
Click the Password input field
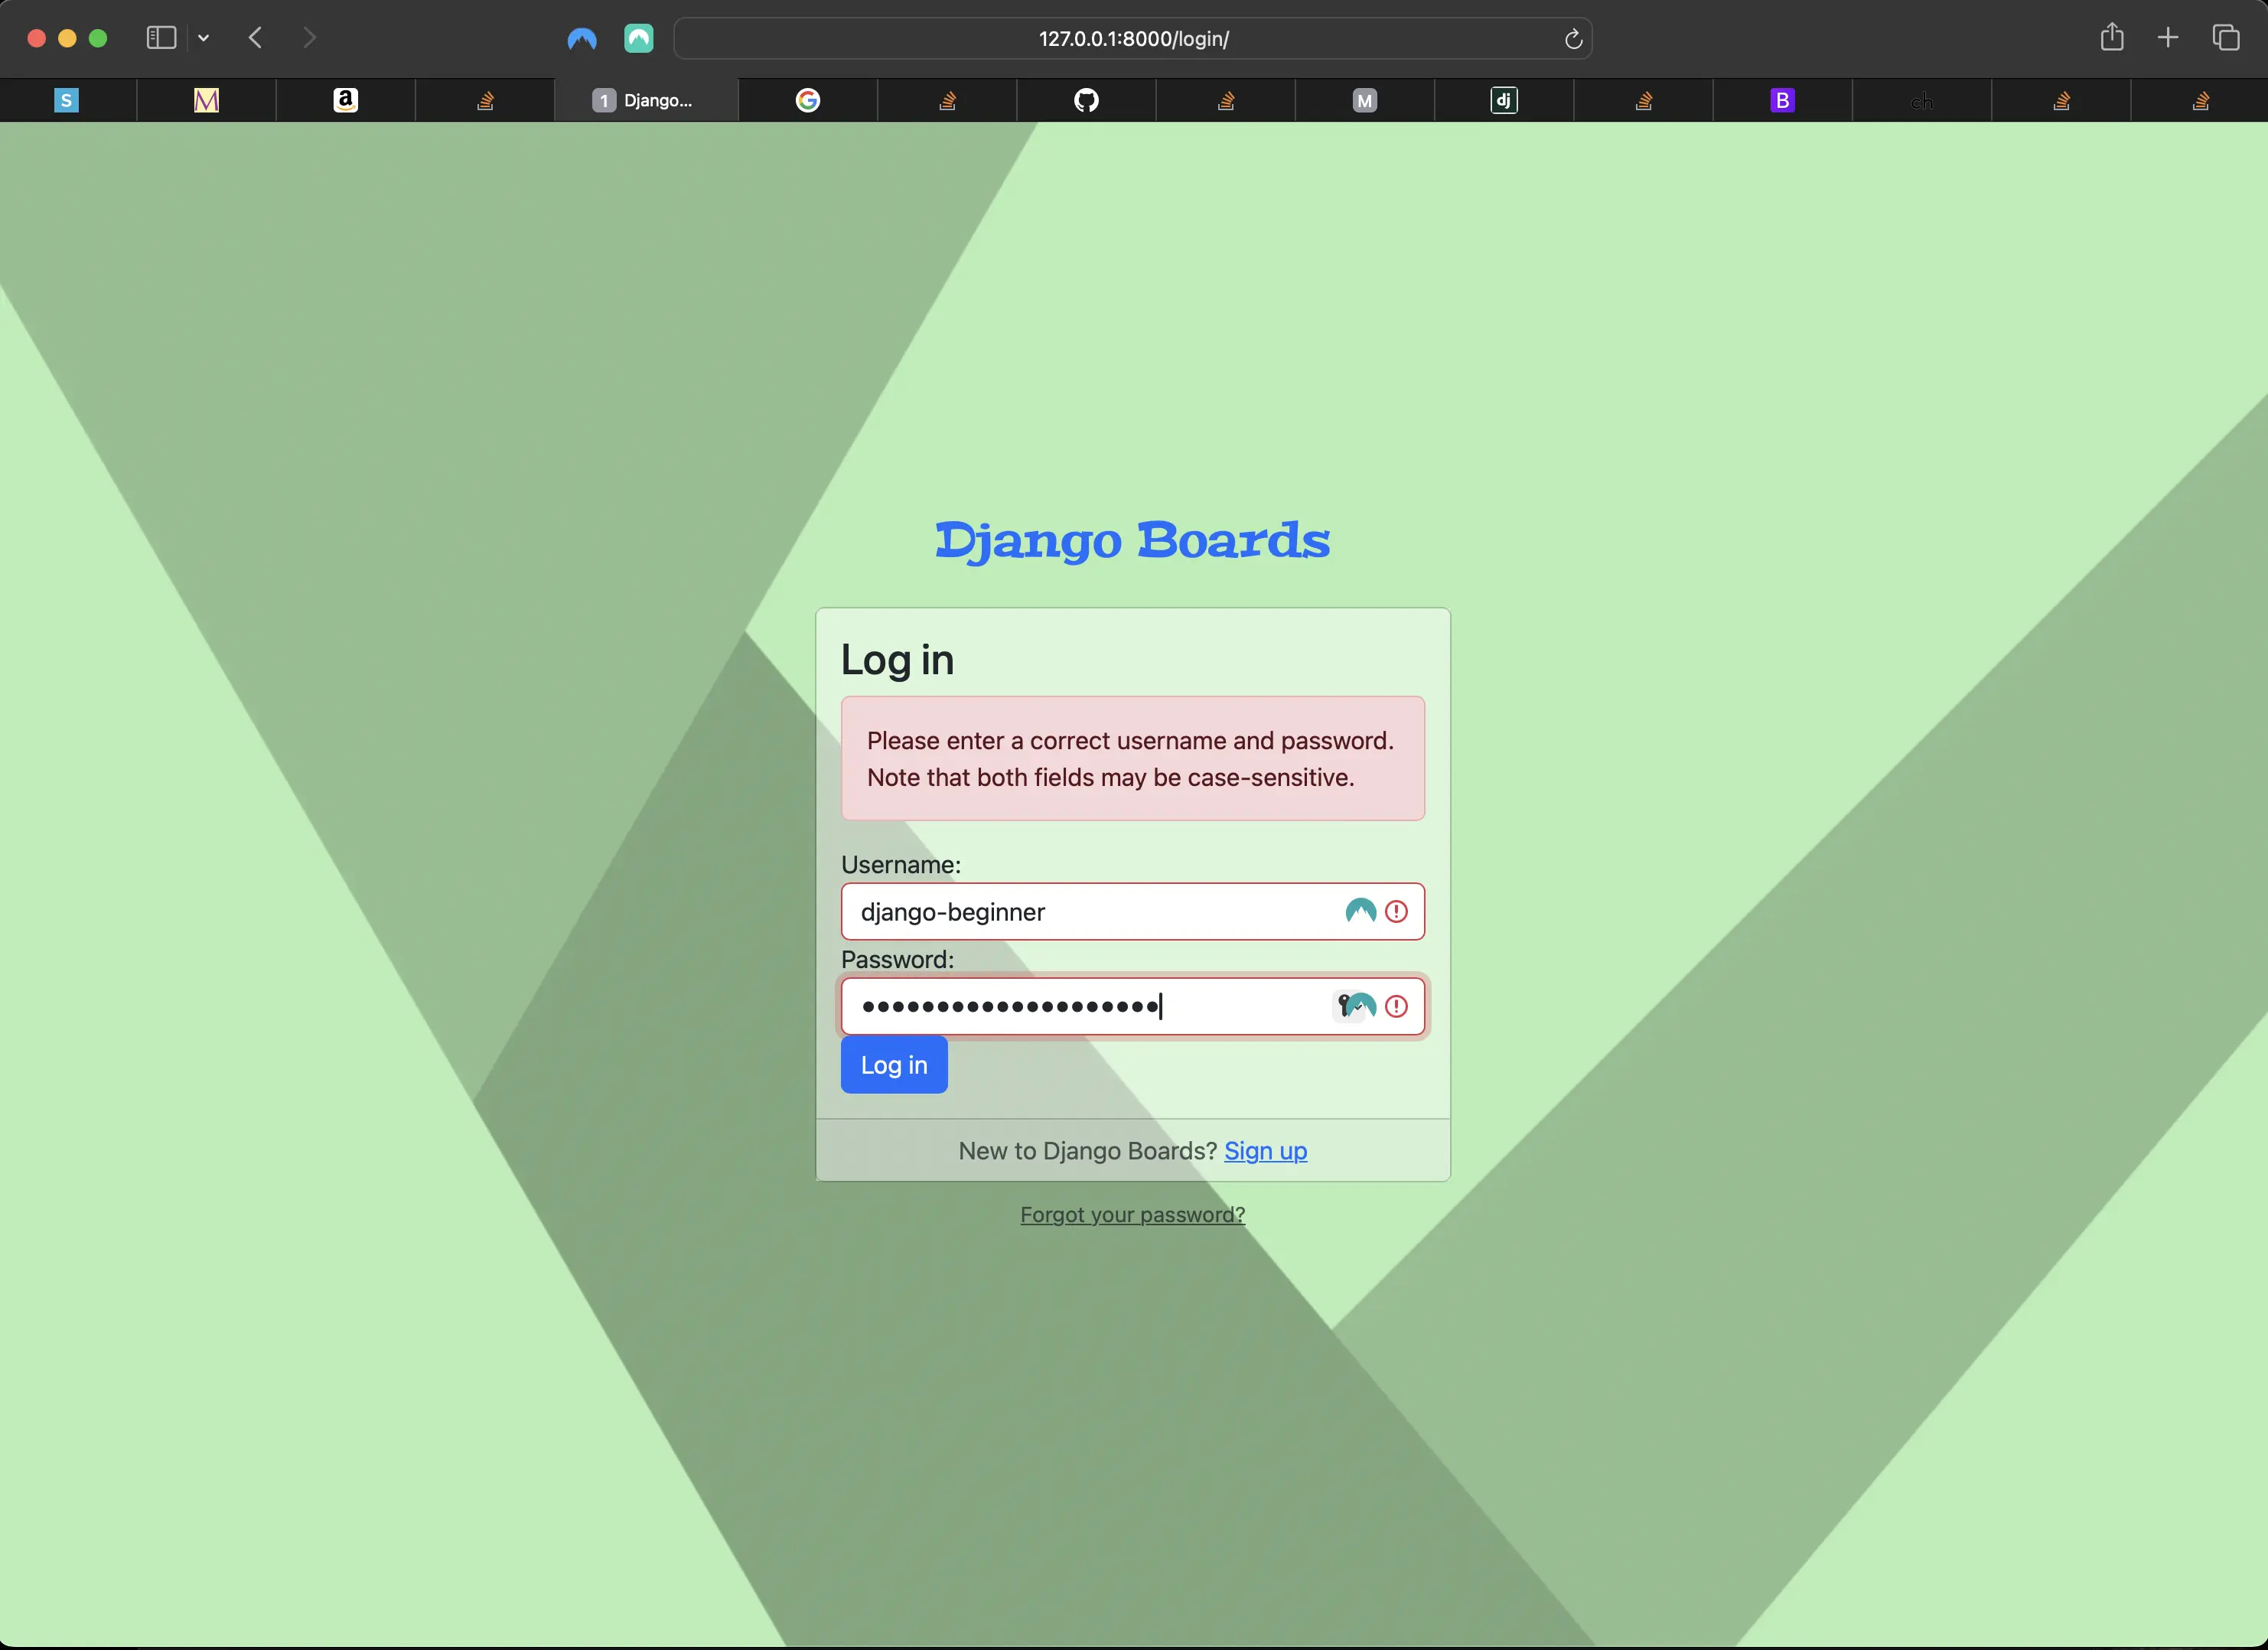pos(1133,1006)
